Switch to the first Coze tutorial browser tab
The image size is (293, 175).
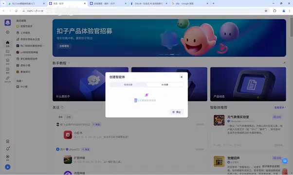point(26,3)
